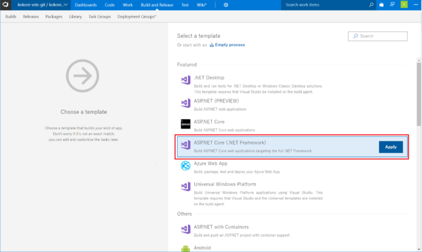Go to the Code hub

pyautogui.click(x=109, y=5)
